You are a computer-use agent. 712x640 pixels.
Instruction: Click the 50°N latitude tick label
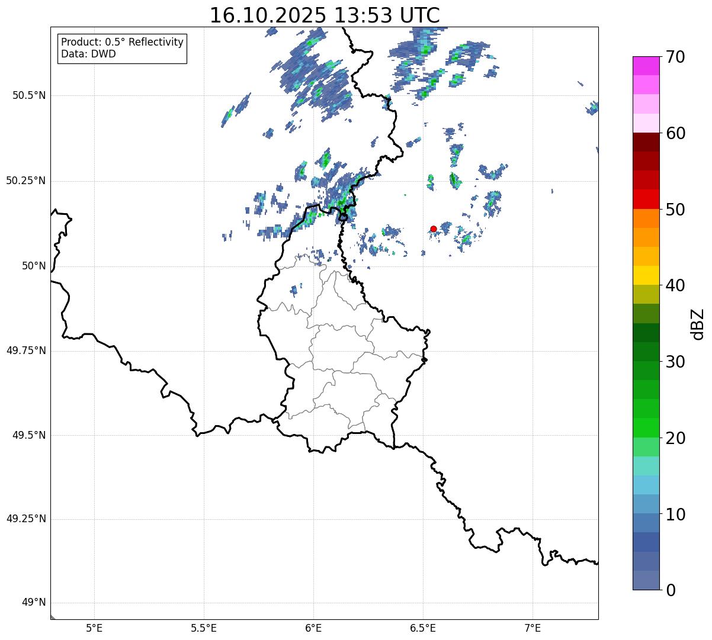coord(34,266)
